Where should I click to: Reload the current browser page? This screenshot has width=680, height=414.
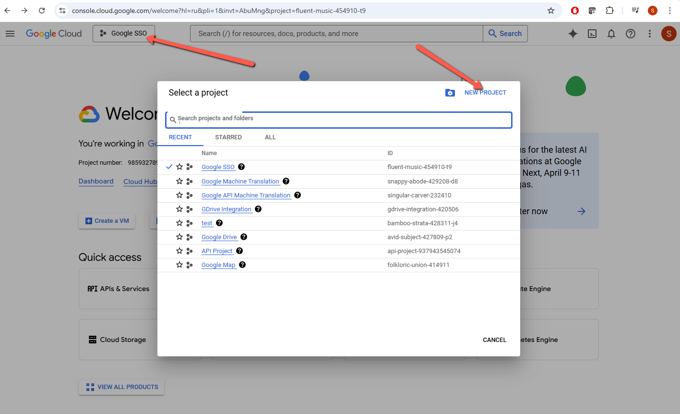42,11
